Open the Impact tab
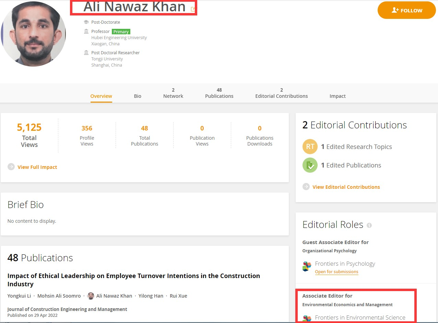Image resolution: width=438 pixels, height=323 pixels. coord(338,96)
